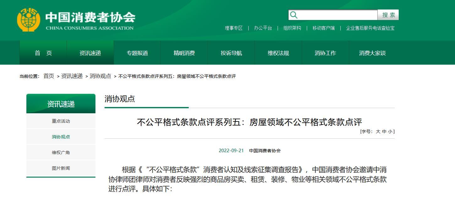The width and height of the screenshot is (455, 198).
Task: Open the 消费大家谈 section
Action: click(x=373, y=53)
